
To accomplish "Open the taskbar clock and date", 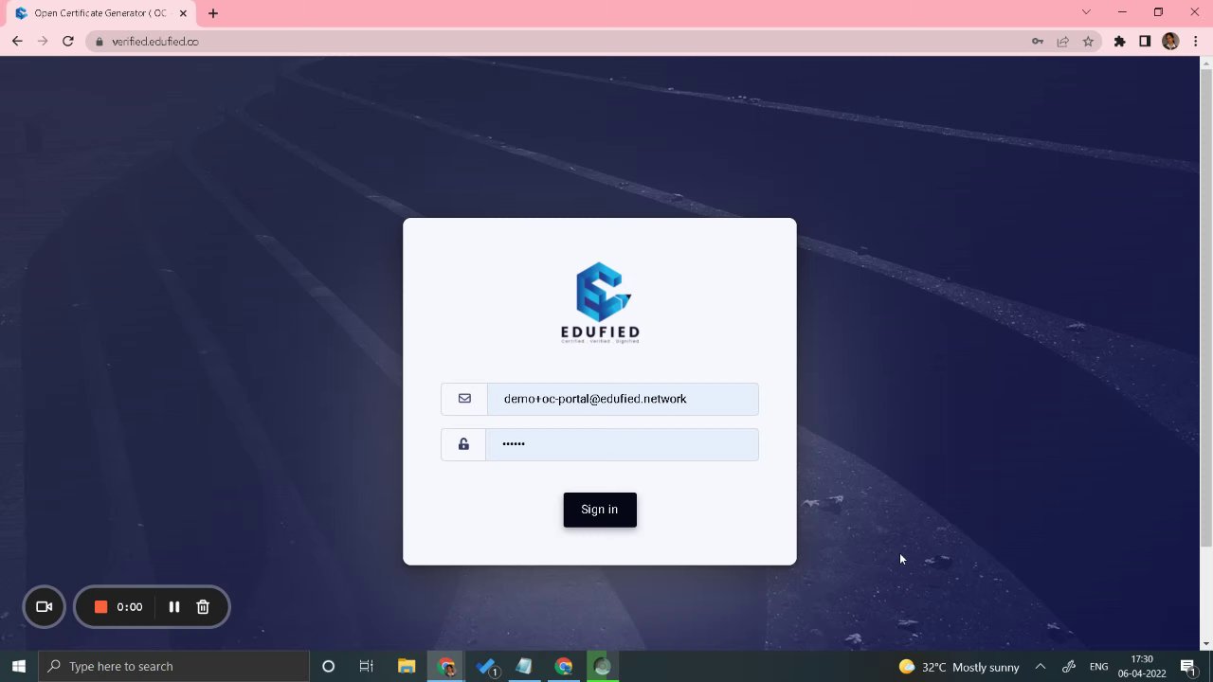I will 1142,667.
